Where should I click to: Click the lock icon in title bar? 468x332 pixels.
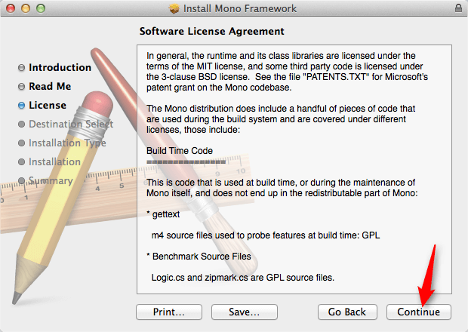[458, 8]
